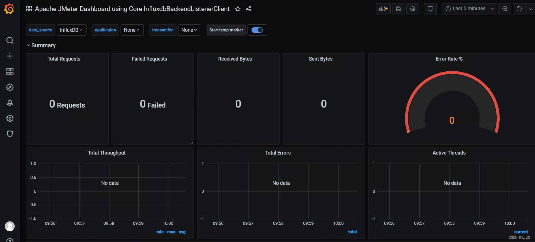
Task: Sort Total Throughput legend by min
Action: point(160,232)
